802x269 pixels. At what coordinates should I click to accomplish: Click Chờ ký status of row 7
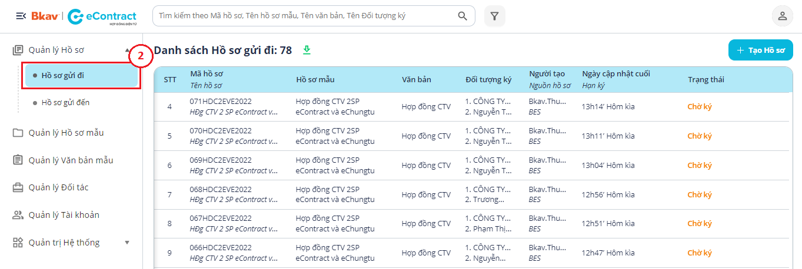pyautogui.click(x=699, y=194)
